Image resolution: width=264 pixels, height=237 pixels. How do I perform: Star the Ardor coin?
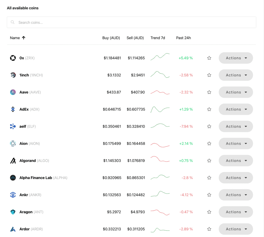pos(209,229)
